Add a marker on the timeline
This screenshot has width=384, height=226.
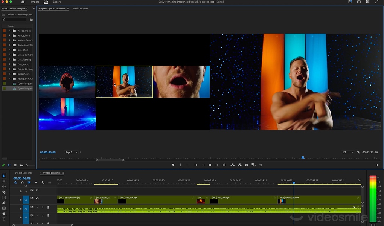[x=36, y=183]
